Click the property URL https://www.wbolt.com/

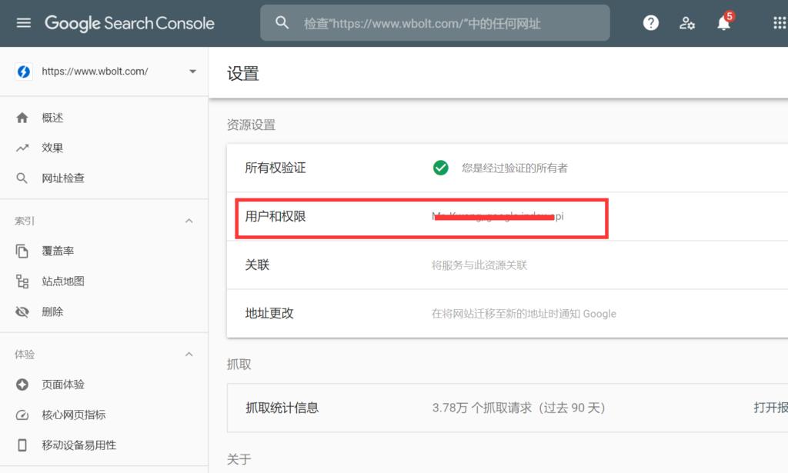[95, 72]
